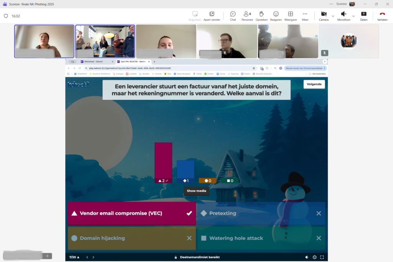This screenshot has width=393, height=262.
Task: Switch to Bibliotheek - Kahoot tab
Action: (x=96, y=61)
